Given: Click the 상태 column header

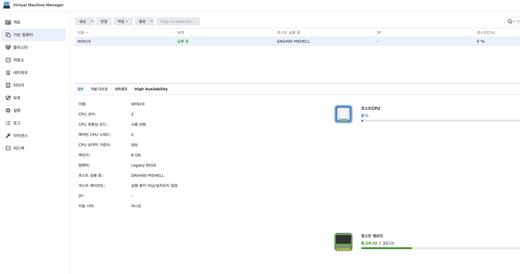Looking at the screenshot, I should (224, 32).
